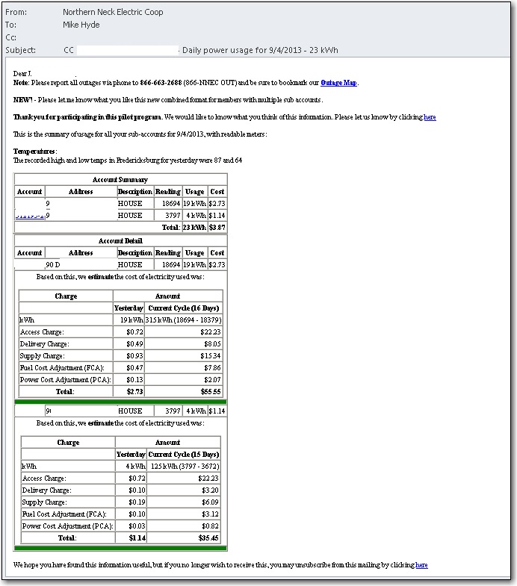This screenshot has width=517, height=586.
Task: Click the Current Cycle (15 Days) column header
Action: [x=184, y=455]
